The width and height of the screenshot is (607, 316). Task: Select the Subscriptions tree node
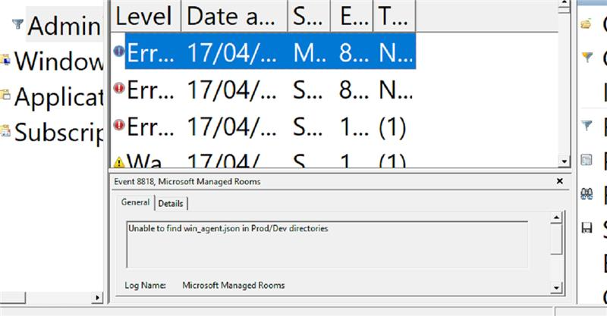[x=58, y=132]
